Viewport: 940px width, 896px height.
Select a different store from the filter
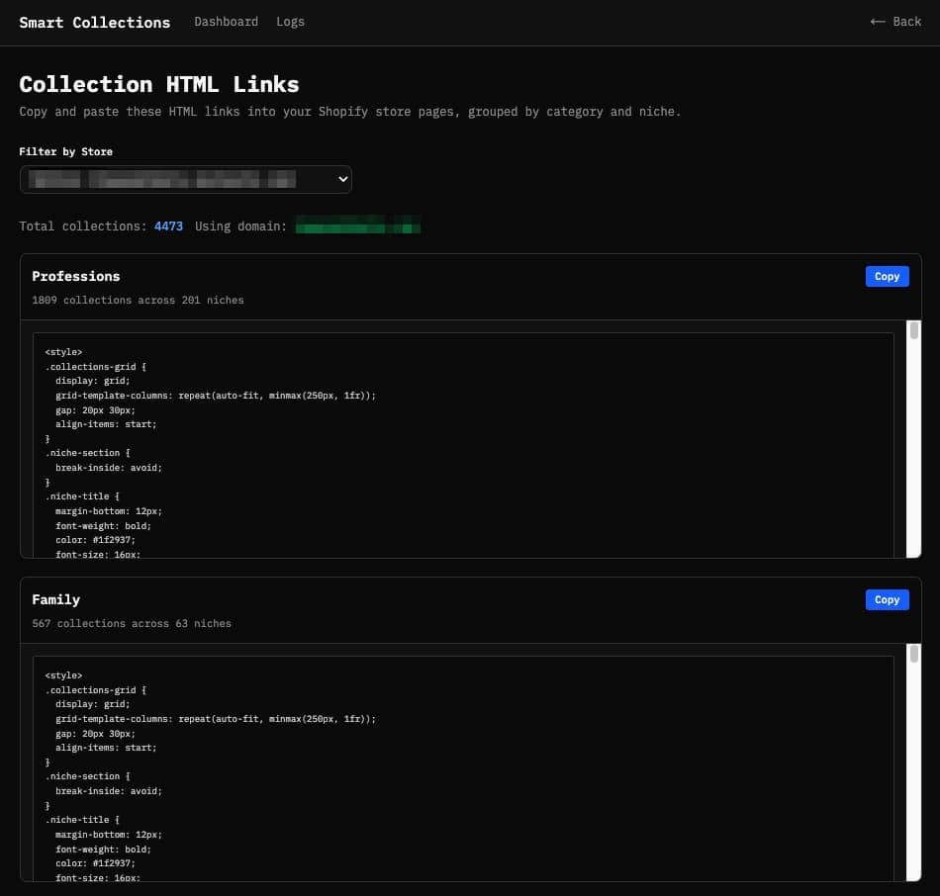coord(186,179)
